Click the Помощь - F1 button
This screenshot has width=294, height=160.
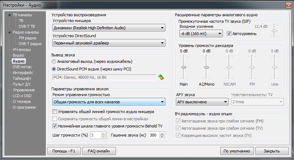(64, 151)
